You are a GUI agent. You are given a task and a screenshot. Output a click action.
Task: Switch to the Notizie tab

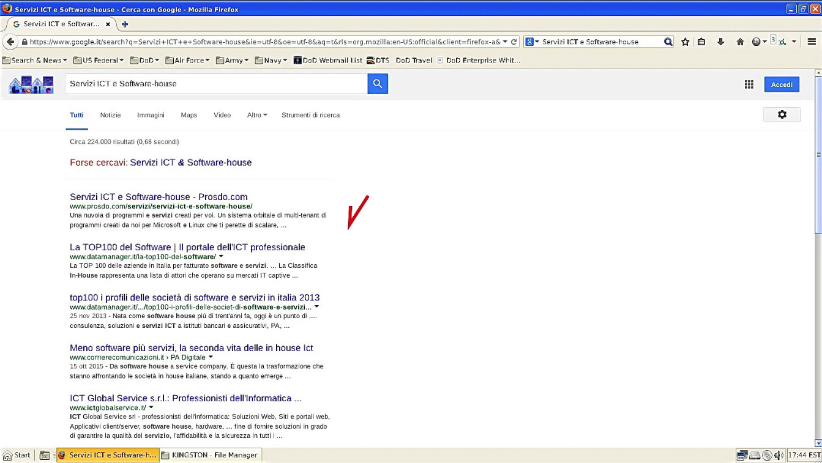coord(111,115)
